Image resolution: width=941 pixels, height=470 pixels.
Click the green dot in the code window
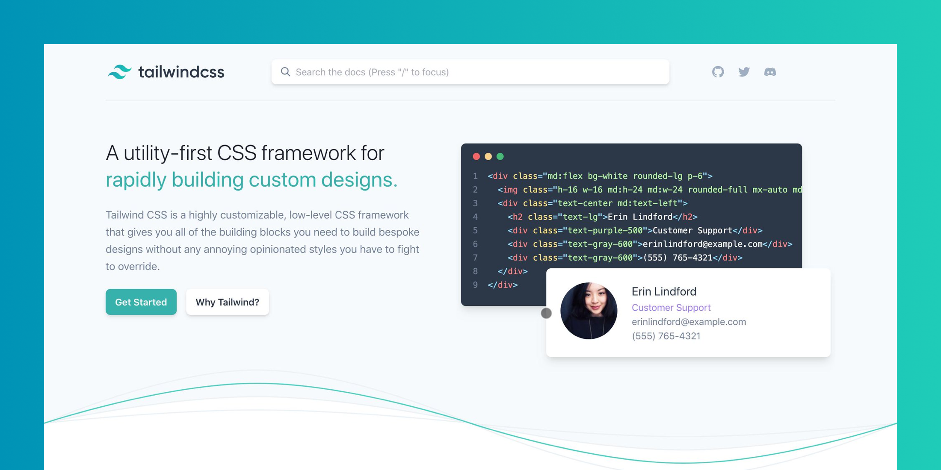click(500, 156)
